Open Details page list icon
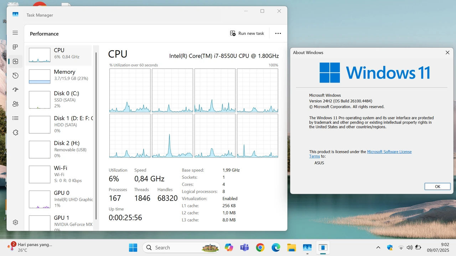456x256 pixels. (15, 118)
